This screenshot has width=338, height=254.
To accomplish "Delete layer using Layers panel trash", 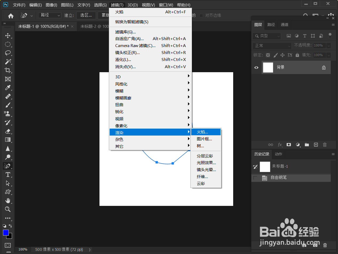I will 325,145.
